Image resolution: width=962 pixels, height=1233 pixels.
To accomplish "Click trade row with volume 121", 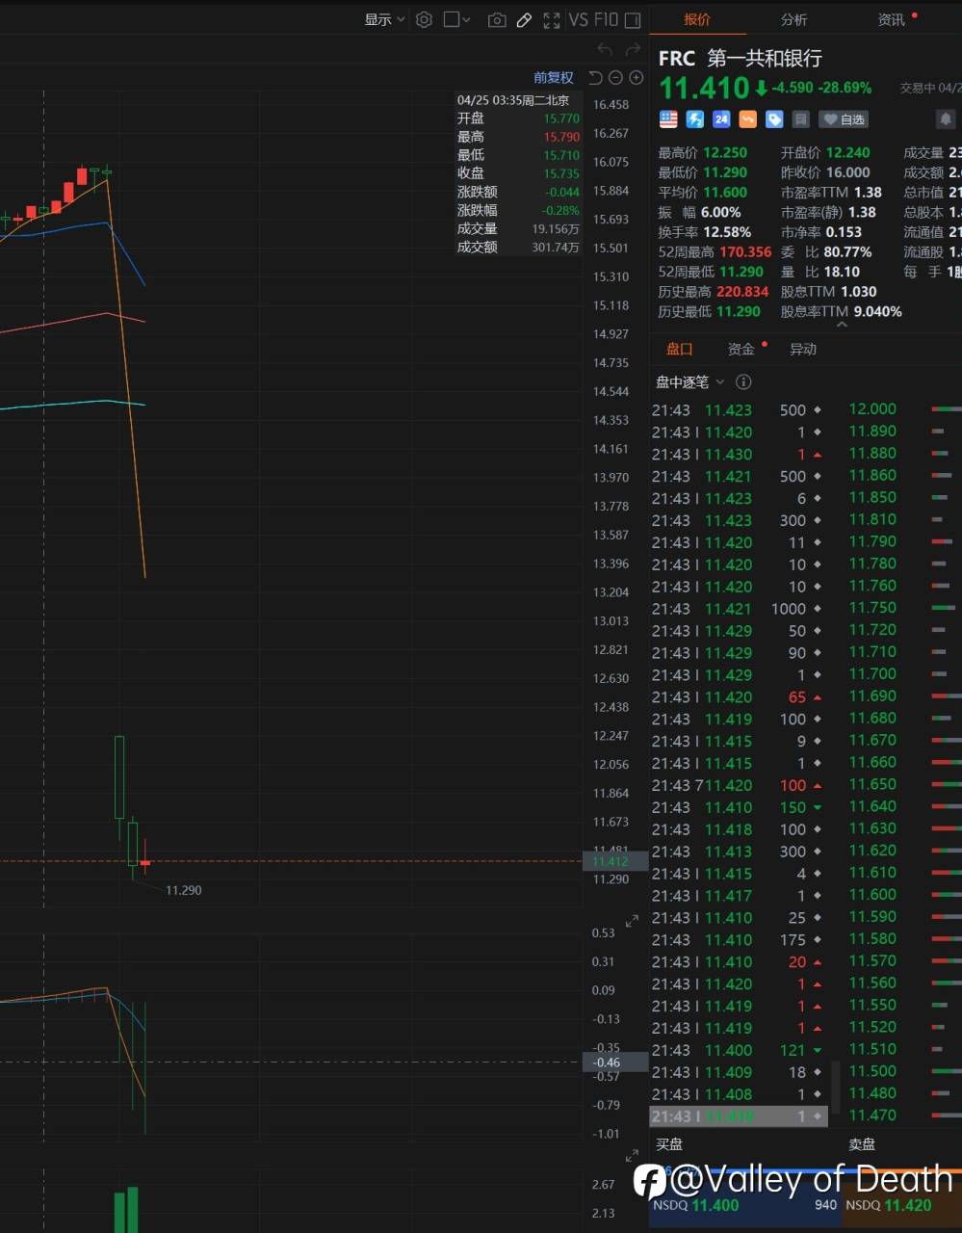I will [x=738, y=1051].
